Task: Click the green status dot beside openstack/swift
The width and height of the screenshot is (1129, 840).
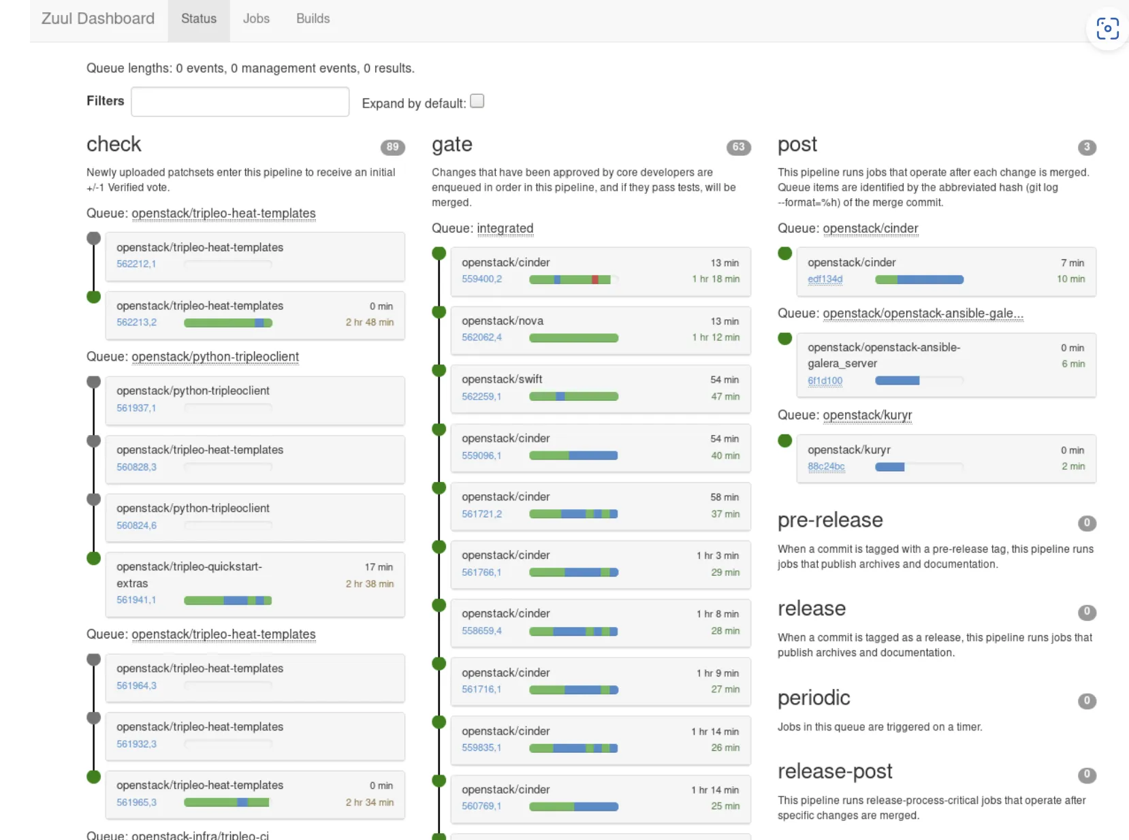Action: pyautogui.click(x=439, y=370)
